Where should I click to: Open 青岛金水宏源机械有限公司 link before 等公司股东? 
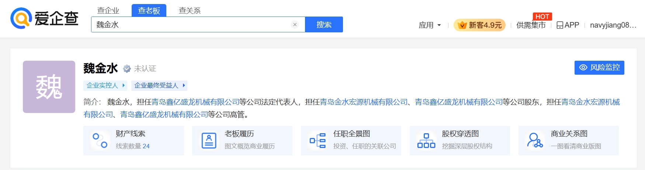pos(364,102)
